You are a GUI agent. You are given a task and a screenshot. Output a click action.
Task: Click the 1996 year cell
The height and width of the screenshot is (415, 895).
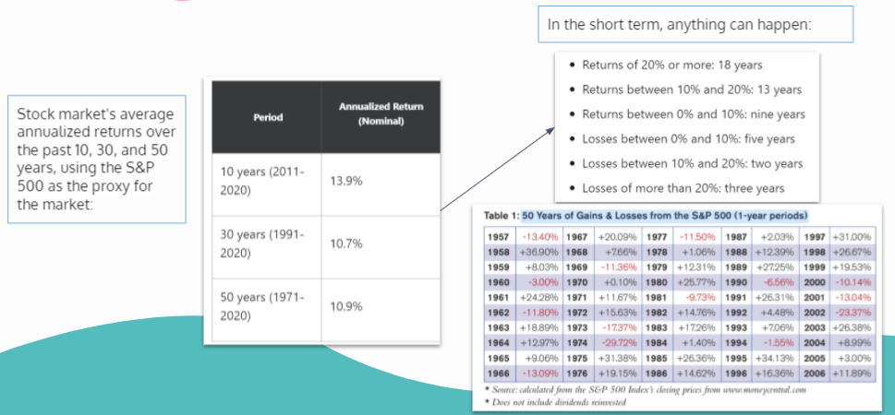pyautogui.click(x=737, y=373)
